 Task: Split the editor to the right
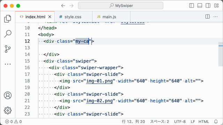coord(208,17)
